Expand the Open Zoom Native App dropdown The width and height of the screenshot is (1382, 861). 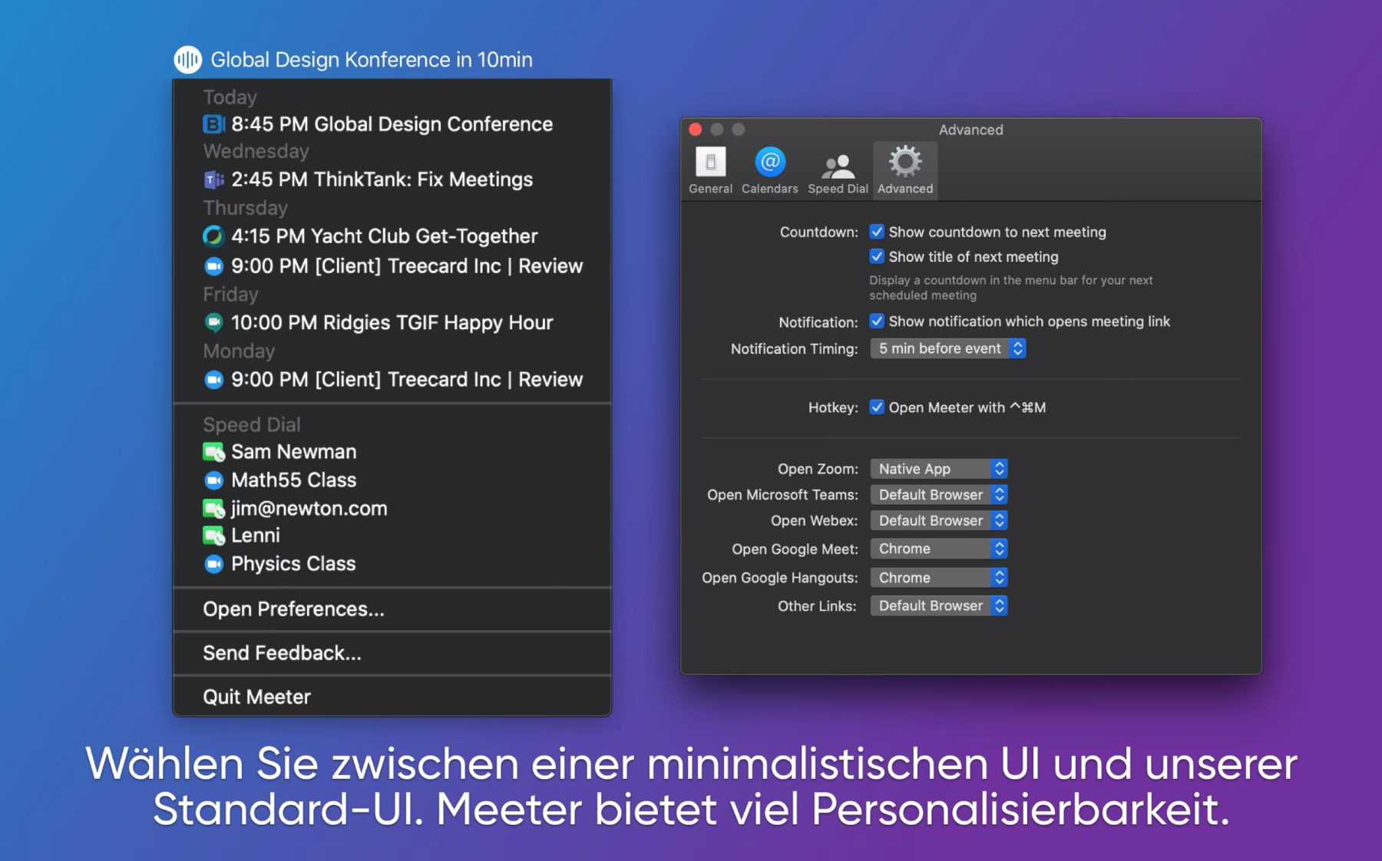938,469
